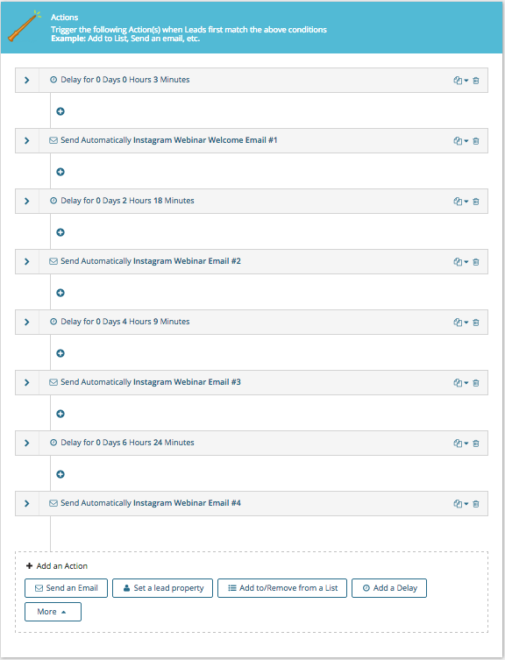Delete the 6 Hours 24 Minutes delay

[x=476, y=444]
